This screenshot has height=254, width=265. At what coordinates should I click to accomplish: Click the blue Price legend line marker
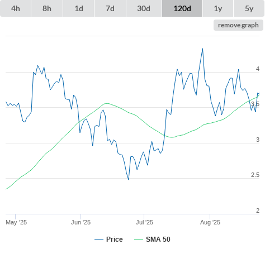(x=99, y=239)
